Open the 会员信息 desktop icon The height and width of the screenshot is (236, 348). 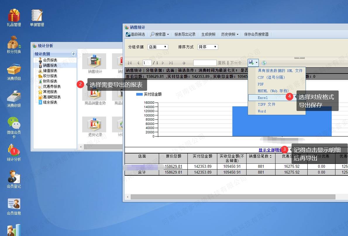coord(14,206)
